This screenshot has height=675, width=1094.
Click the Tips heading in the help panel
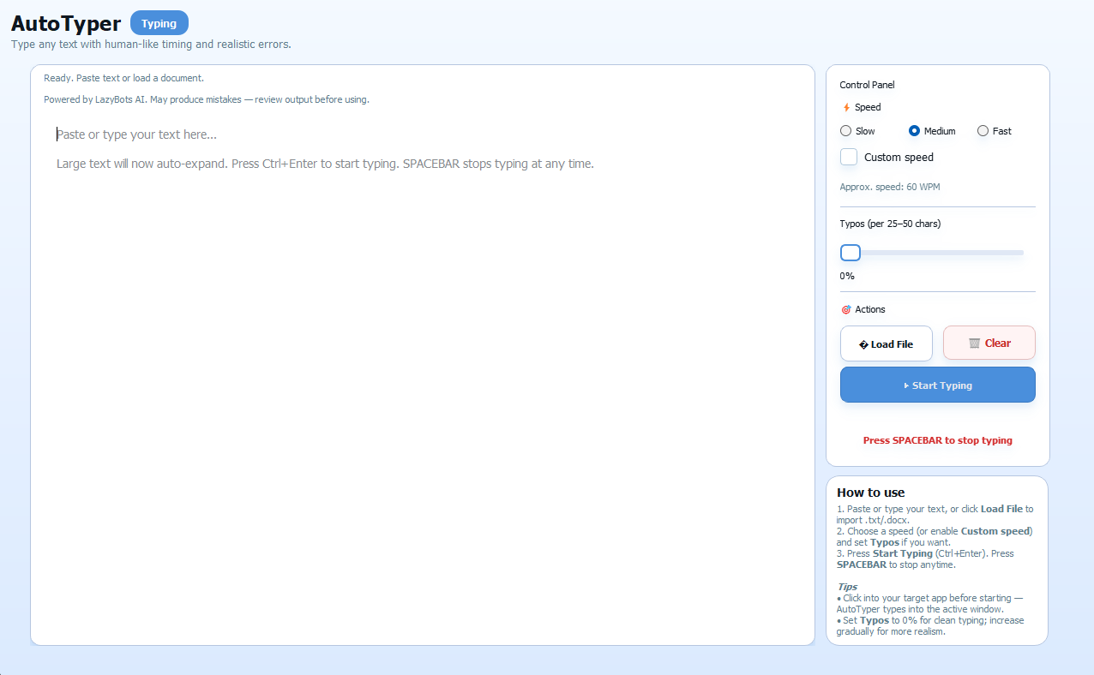(x=846, y=587)
